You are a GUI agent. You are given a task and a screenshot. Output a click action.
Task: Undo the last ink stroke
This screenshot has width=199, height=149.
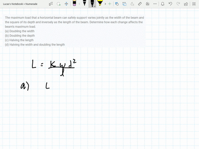[x=170, y=4]
